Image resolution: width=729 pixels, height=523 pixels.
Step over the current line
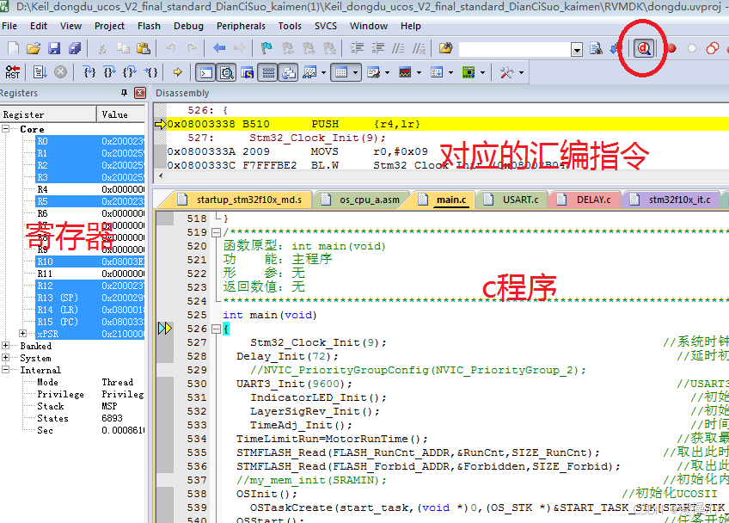click(x=110, y=72)
